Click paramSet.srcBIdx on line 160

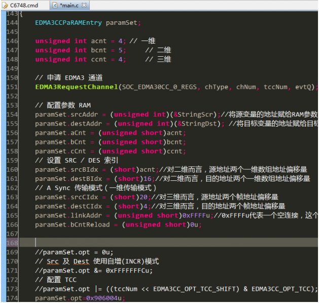[x=66, y=169]
